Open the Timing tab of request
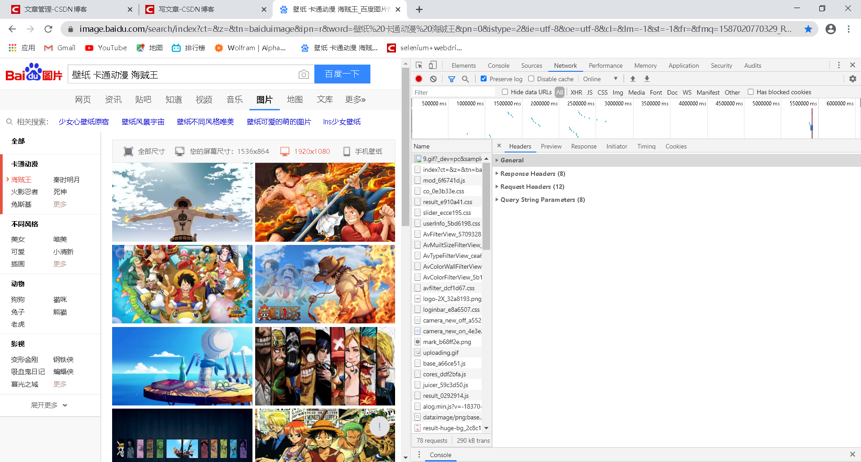 [646, 146]
